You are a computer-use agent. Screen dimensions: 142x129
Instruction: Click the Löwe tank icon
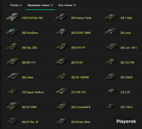[12, 76]
